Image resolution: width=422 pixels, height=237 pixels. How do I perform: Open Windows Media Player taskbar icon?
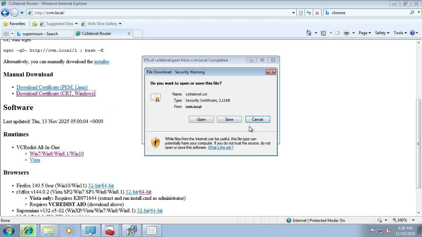(69, 230)
